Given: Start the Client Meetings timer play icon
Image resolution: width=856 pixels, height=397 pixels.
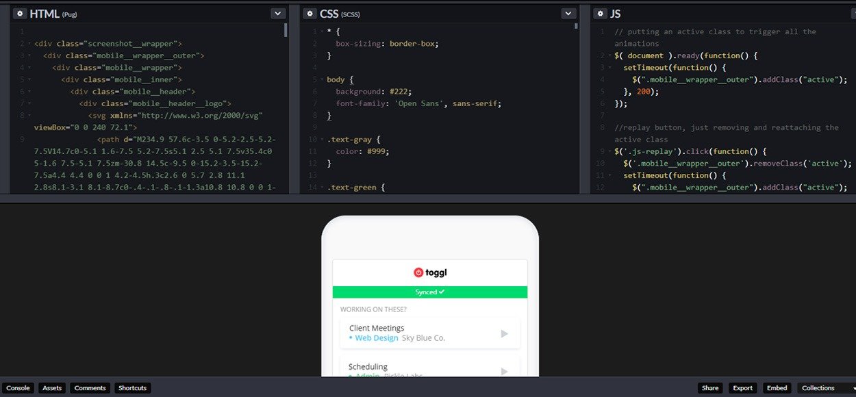Looking at the screenshot, I should (504, 333).
